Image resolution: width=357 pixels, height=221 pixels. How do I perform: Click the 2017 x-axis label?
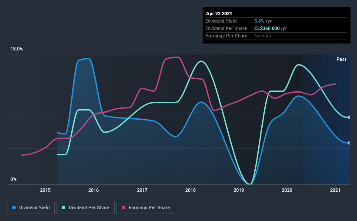tap(142, 190)
